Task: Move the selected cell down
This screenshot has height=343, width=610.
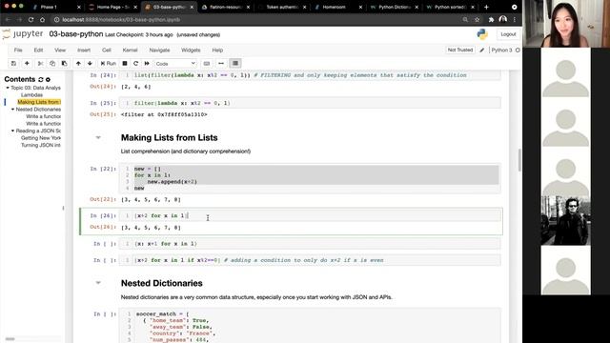Action: 90,64
